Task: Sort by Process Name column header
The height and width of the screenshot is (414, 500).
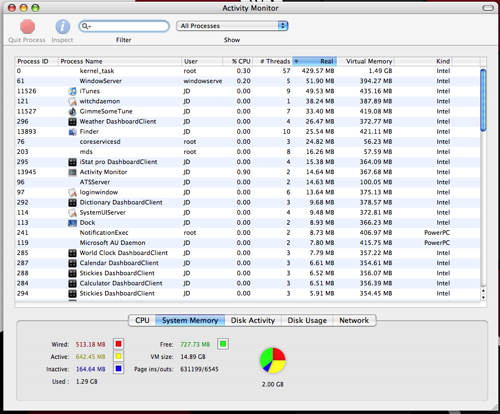Action: point(120,61)
